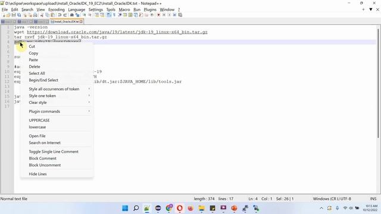
Task: Choose Block Comment from context menu
Action: click(42, 159)
